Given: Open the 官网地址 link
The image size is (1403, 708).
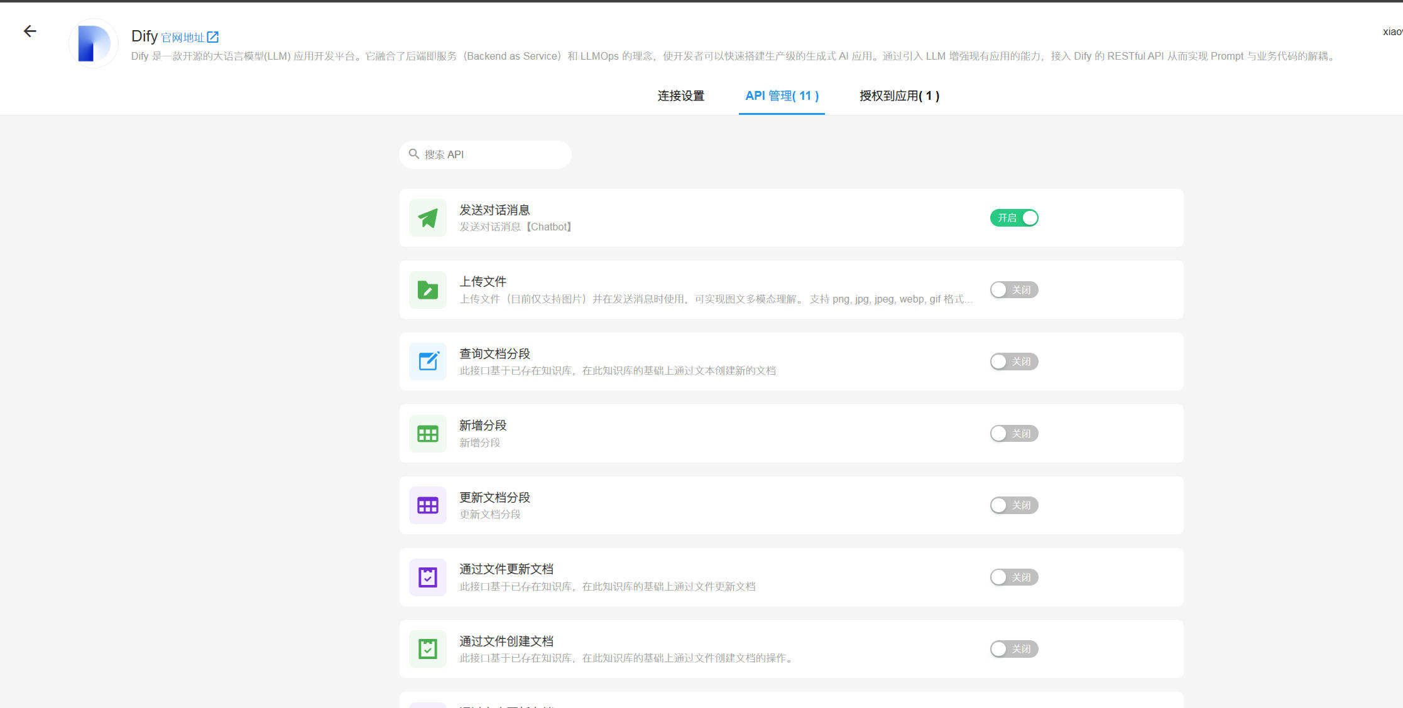Looking at the screenshot, I should pyautogui.click(x=182, y=38).
